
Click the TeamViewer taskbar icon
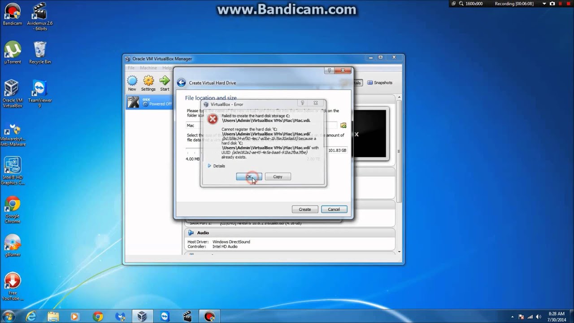pos(165,316)
